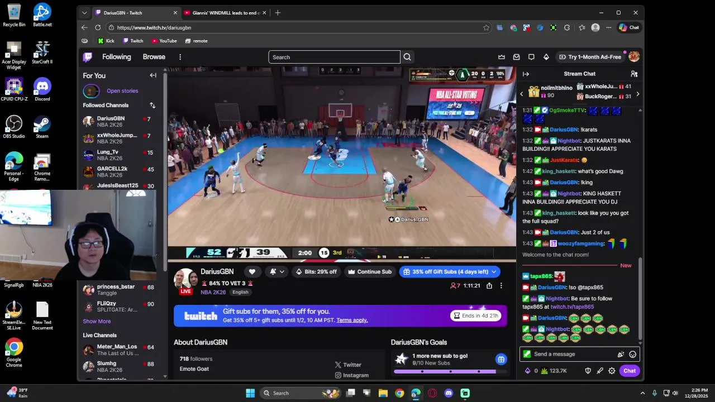This screenshot has height=402, width=715.
Task: Open twitch.tv/tapx865 chat link
Action: (x=572, y=307)
